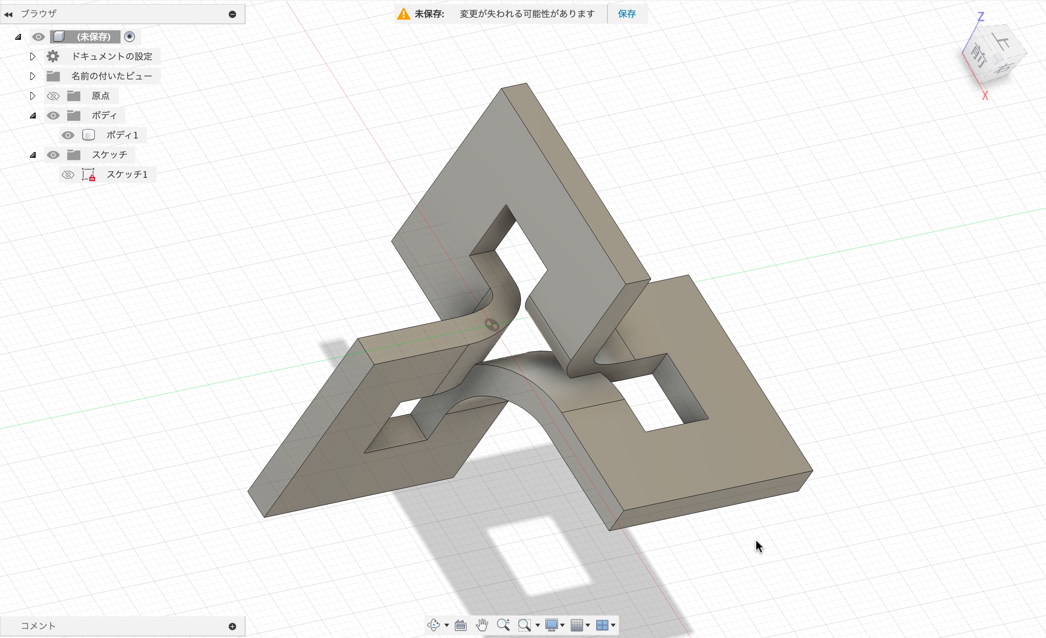Expand the ドキュメントの設定 tree node
Image resolution: width=1046 pixels, height=638 pixels.
pyautogui.click(x=33, y=57)
